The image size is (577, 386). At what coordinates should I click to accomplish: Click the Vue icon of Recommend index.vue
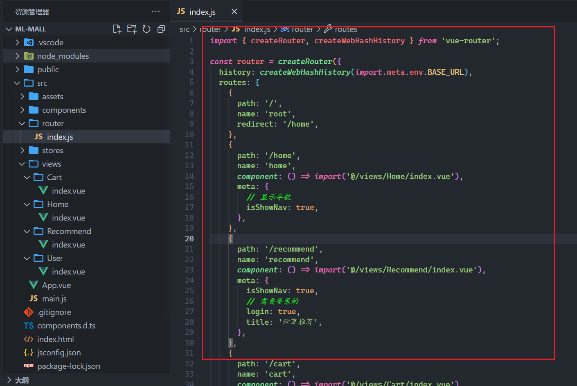pos(43,245)
